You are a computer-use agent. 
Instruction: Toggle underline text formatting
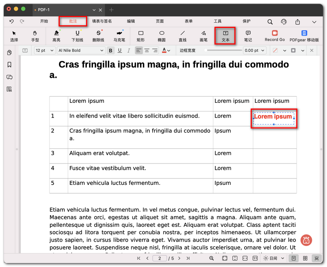(120, 51)
